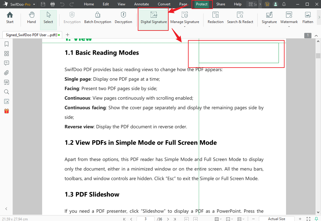
Task: Toggle full screen mode icon
Action: (x=308, y=219)
